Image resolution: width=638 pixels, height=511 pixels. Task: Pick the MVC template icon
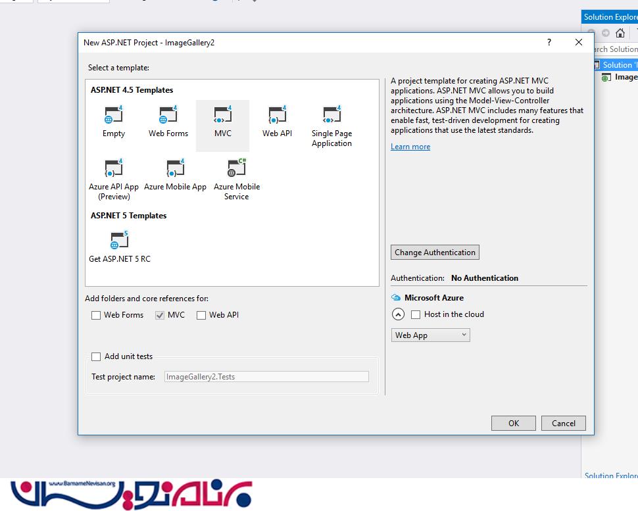[222, 114]
